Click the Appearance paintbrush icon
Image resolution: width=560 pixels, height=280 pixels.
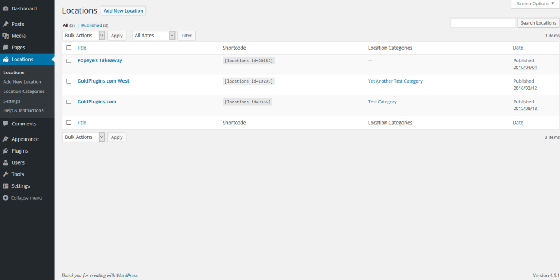point(5,139)
